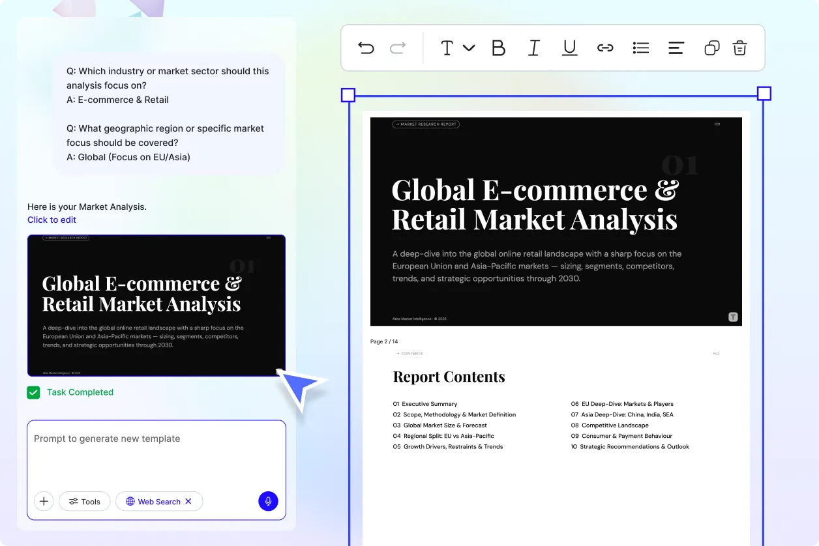Activate the microphone voice input

268,501
